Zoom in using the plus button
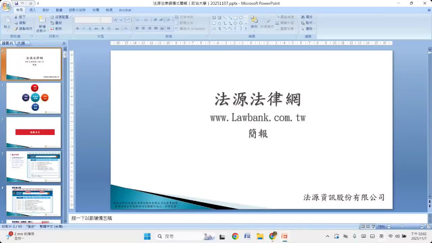 click(422, 226)
